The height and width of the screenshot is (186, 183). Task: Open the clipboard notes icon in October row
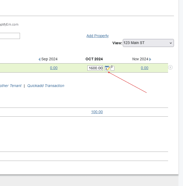point(112,68)
